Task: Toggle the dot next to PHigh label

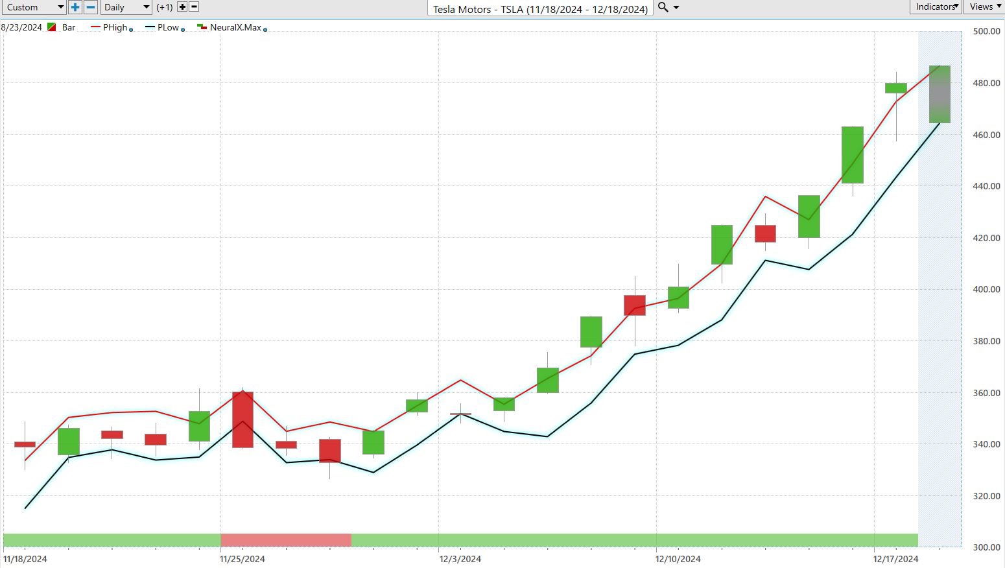Action: click(131, 29)
